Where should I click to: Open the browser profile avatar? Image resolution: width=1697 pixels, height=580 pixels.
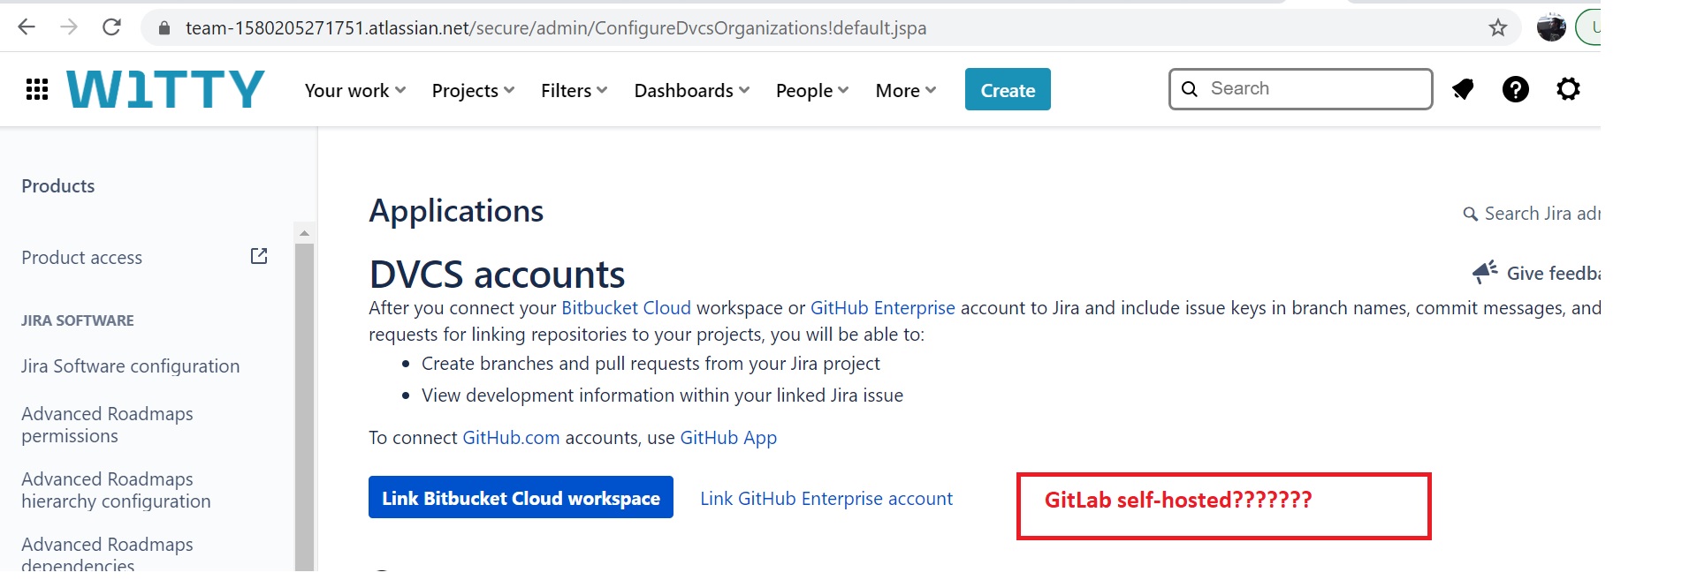click(x=1551, y=27)
